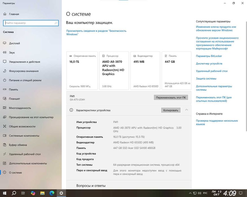
Task: Select the Проецирование на этот компьютер icon
Action: click(5, 117)
